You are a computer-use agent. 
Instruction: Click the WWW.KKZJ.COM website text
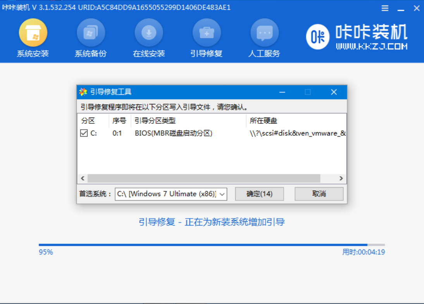[x=372, y=46]
